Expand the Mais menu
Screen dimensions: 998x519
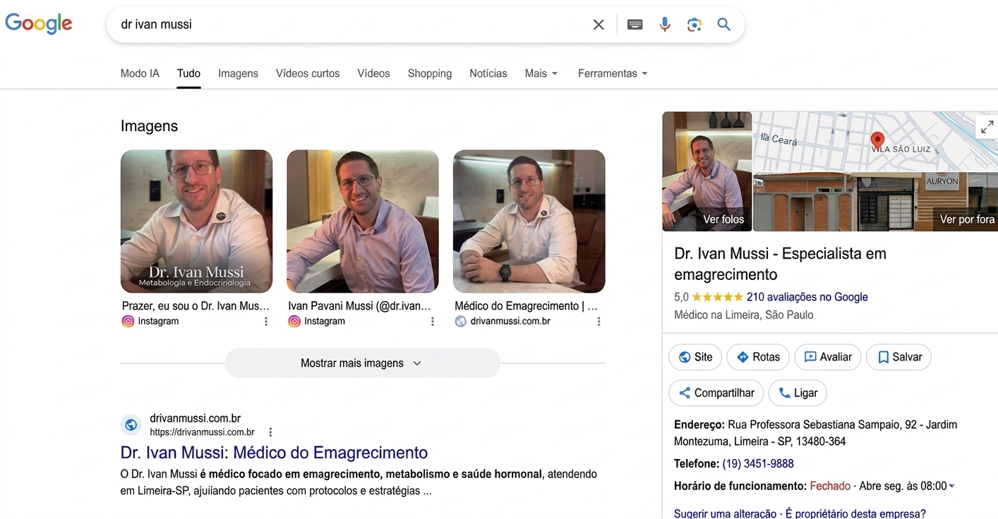pos(541,73)
